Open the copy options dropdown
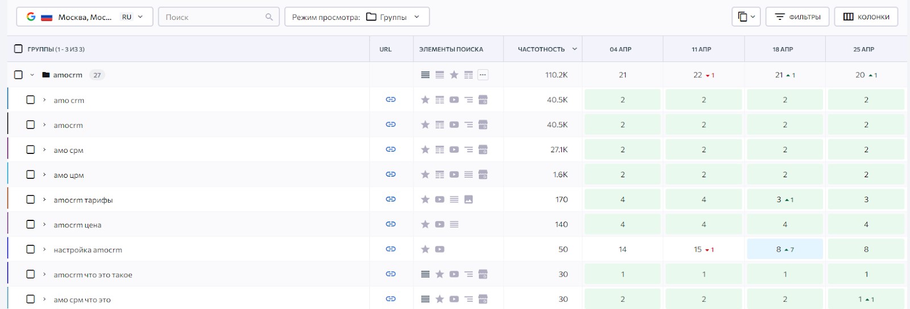Image resolution: width=910 pixels, height=309 pixels. point(746,17)
